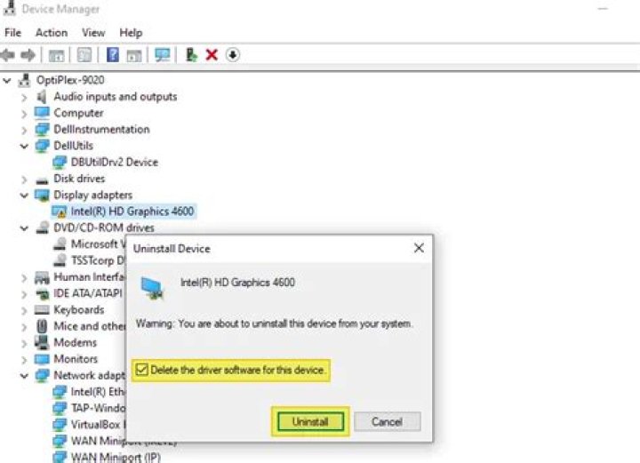Click the Display adapters category icon

[42, 196]
